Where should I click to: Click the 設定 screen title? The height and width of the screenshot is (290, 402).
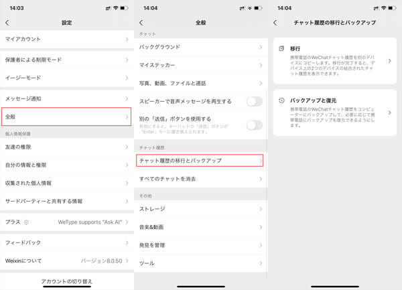pyautogui.click(x=66, y=23)
